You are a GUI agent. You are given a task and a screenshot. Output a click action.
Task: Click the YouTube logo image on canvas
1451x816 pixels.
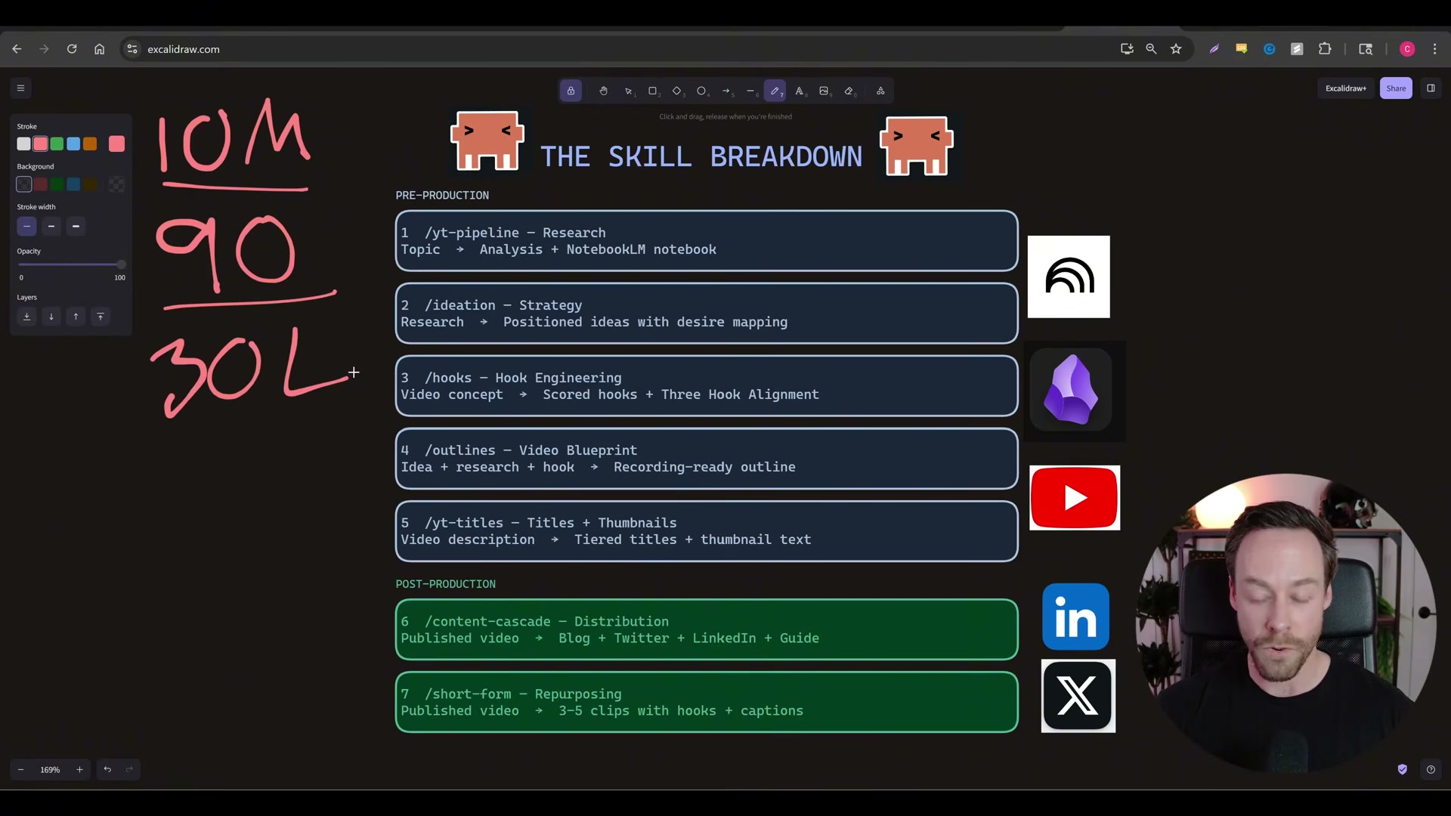[x=1075, y=498]
